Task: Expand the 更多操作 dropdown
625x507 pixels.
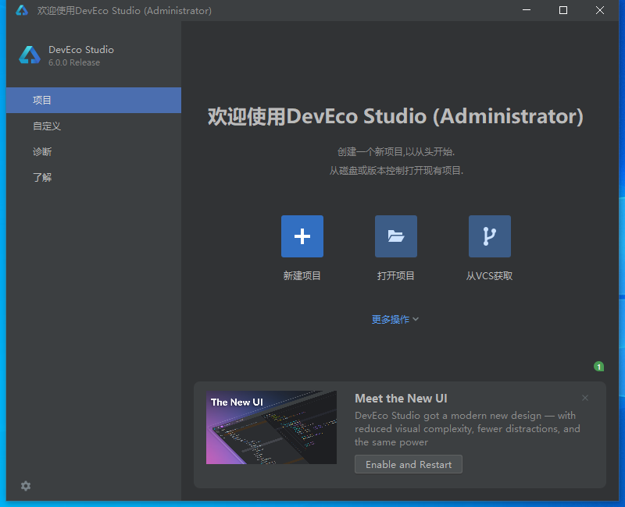Action: pos(395,319)
